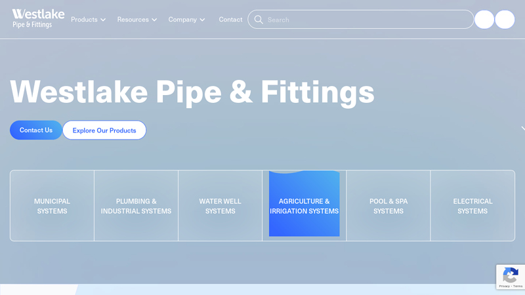Click the first round header button
Viewport: 525px width, 295px height.
(484, 20)
